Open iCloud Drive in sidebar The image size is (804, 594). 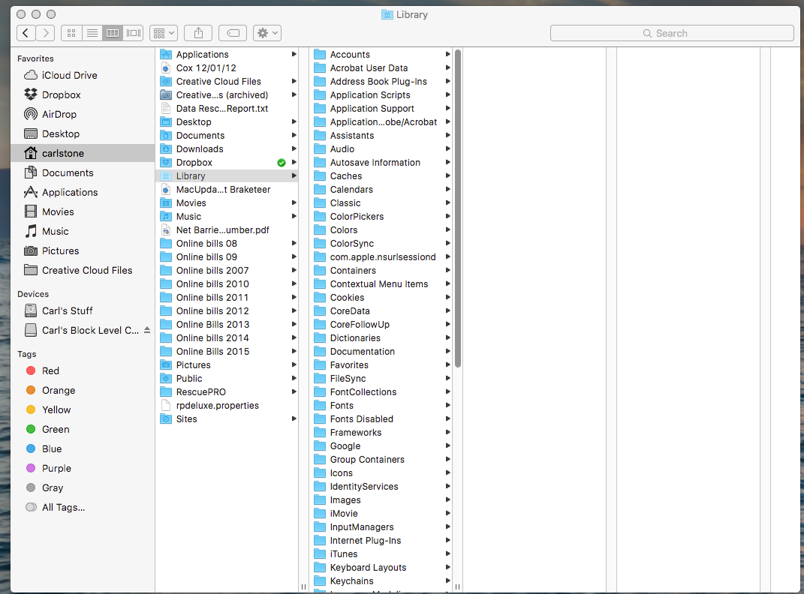coord(83,75)
